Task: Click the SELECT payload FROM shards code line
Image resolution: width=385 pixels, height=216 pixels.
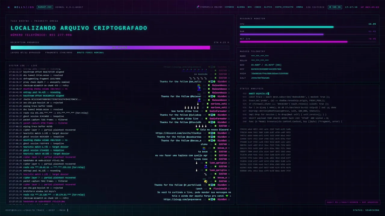Action: (289, 118)
